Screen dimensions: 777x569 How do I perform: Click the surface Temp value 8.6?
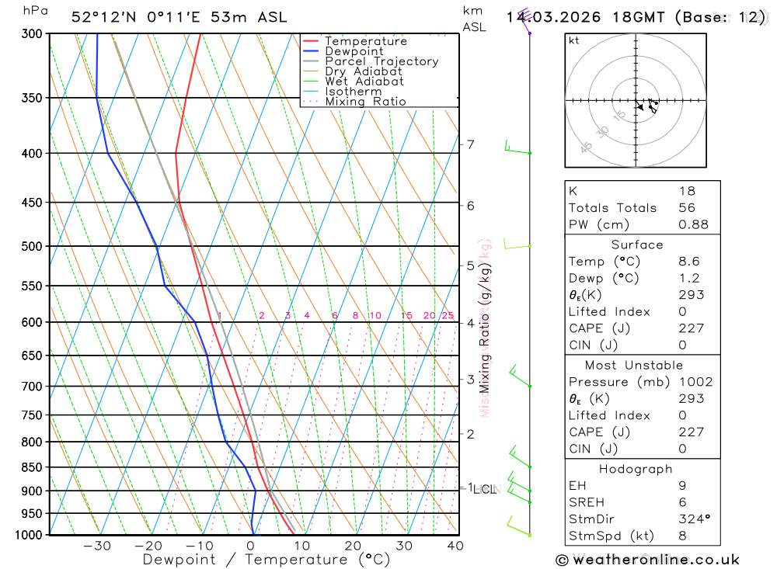point(689,262)
